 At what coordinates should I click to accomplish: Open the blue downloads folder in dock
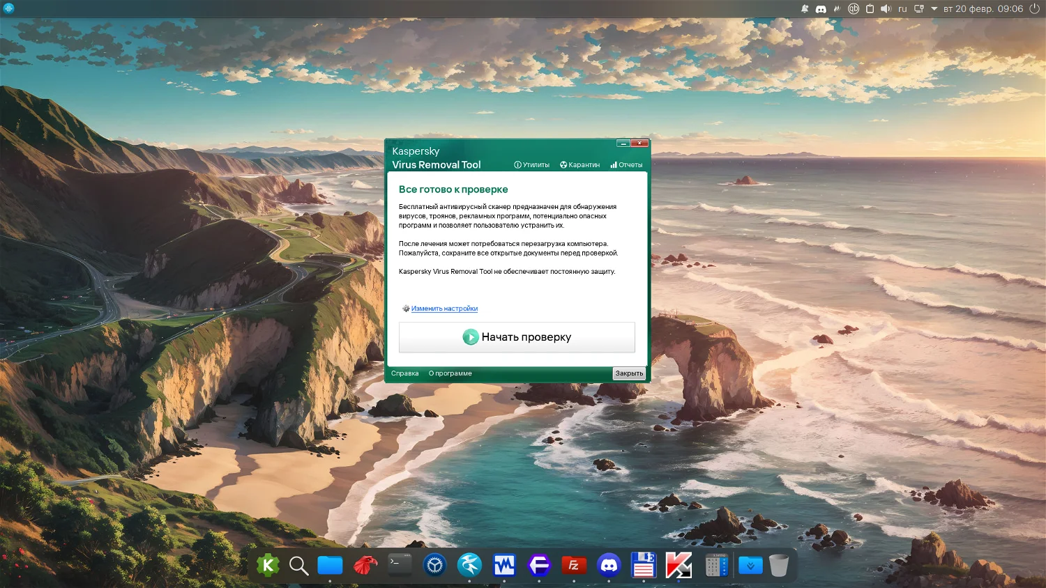[751, 565]
